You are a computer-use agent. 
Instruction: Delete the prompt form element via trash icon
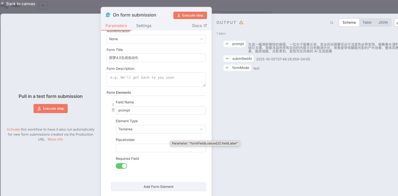pyautogui.click(x=113, y=110)
